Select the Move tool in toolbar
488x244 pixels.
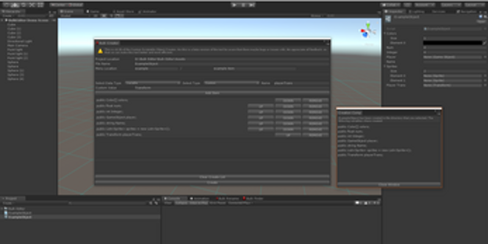point(15,5)
